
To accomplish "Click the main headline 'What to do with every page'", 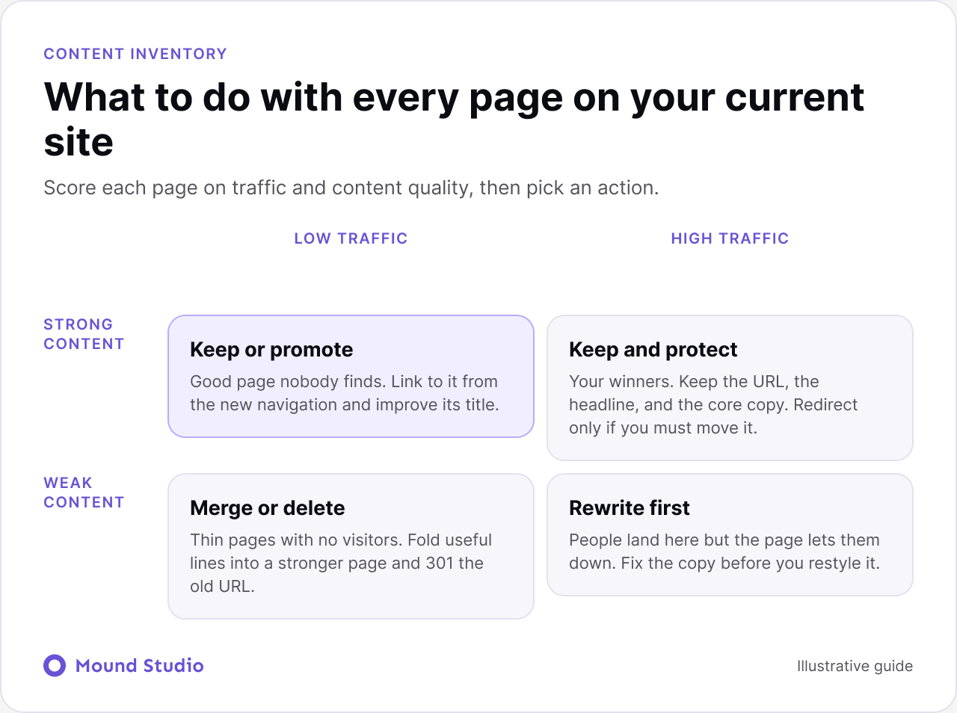I will point(454,120).
